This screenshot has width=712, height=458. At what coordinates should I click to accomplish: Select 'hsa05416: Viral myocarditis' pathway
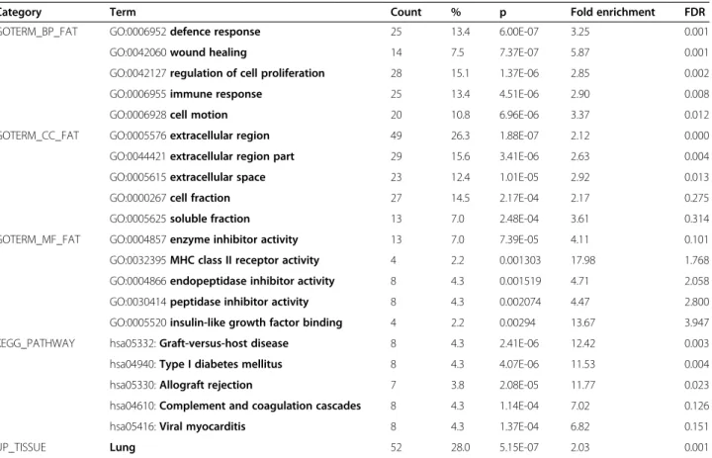click(178, 426)
